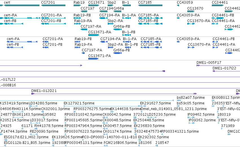
Task: Select the CG13670-RA transcript label
Action: (x=199, y=21)
